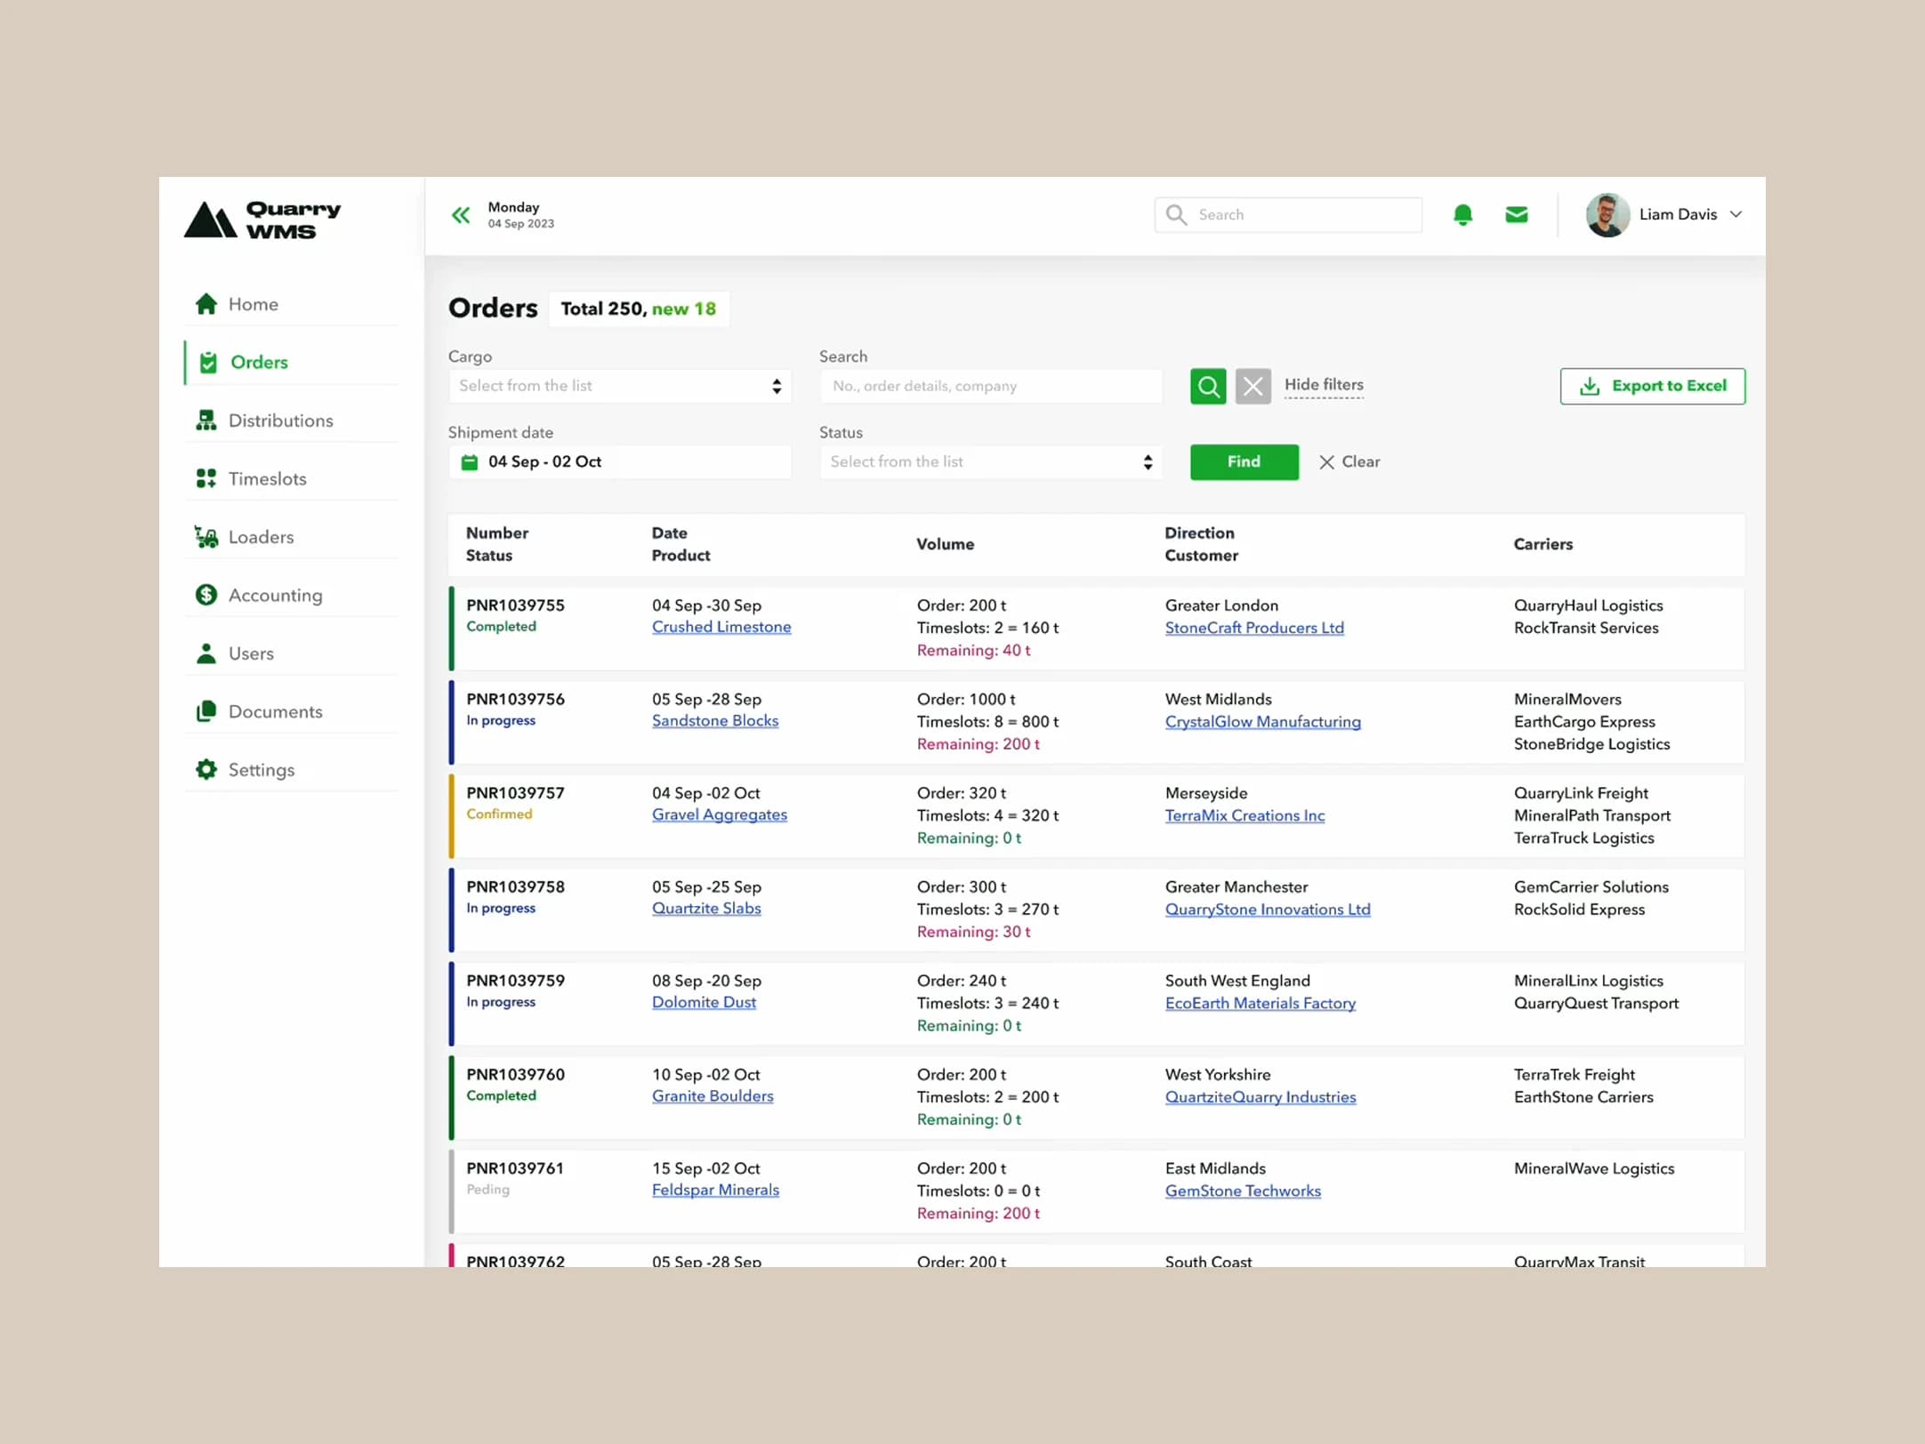Open Settings from the sidebar label
This screenshot has height=1444, width=1925.
coord(262,770)
